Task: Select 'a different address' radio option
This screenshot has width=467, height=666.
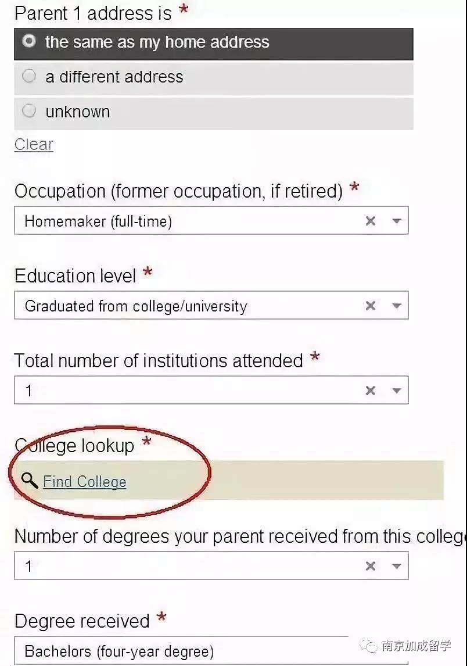Action: tap(214, 78)
